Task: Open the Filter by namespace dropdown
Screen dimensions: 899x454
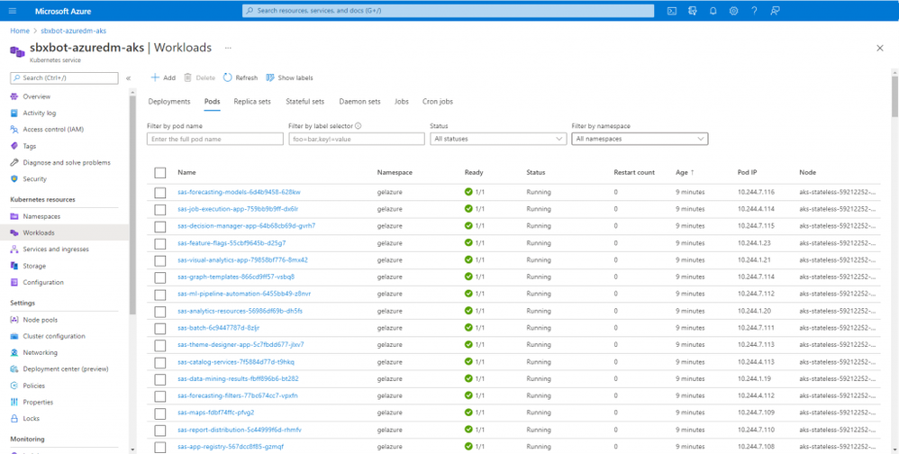Action: point(640,139)
